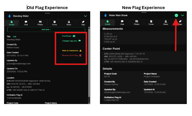Collapse Water Main Break panel using chevron

coord(183,15)
